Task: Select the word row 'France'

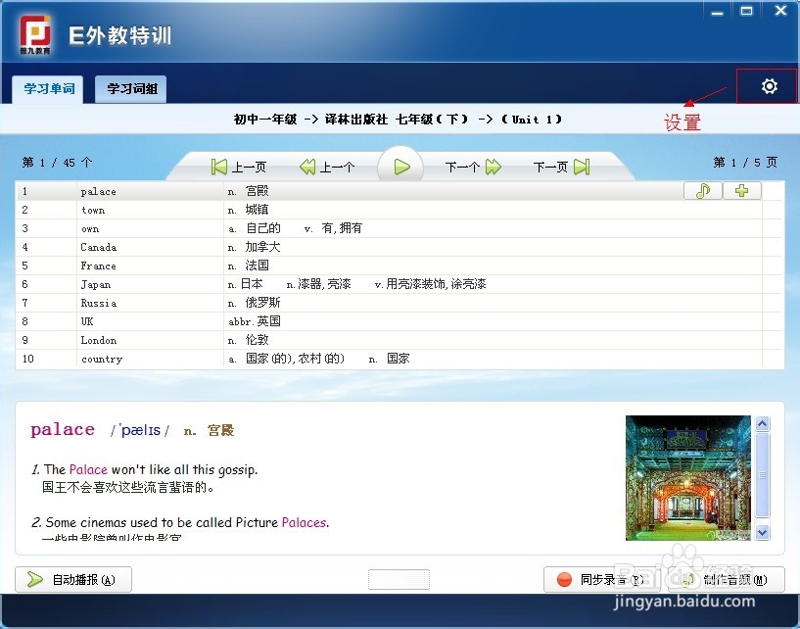Action: [398, 266]
